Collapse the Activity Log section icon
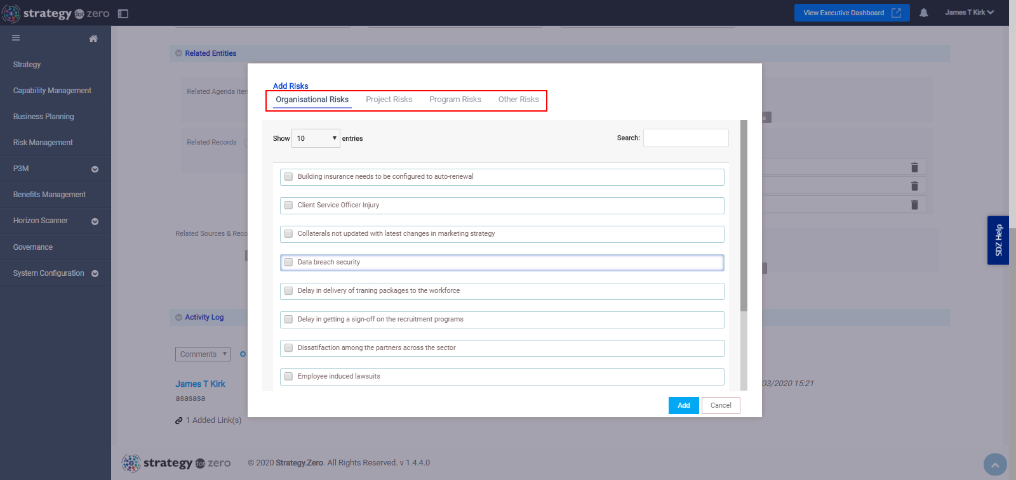The width and height of the screenshot is (1016, 480). (x=179, y=317)
